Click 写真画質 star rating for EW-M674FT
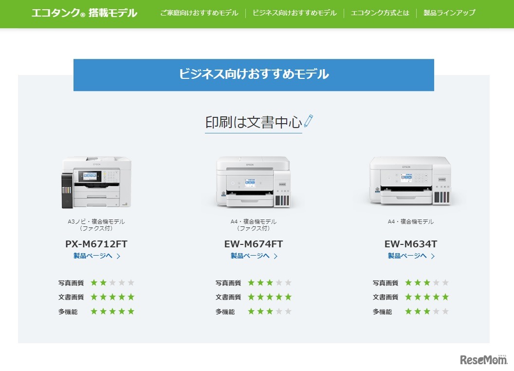The width and height of the screenshot is (514, 371). (270, 282)
